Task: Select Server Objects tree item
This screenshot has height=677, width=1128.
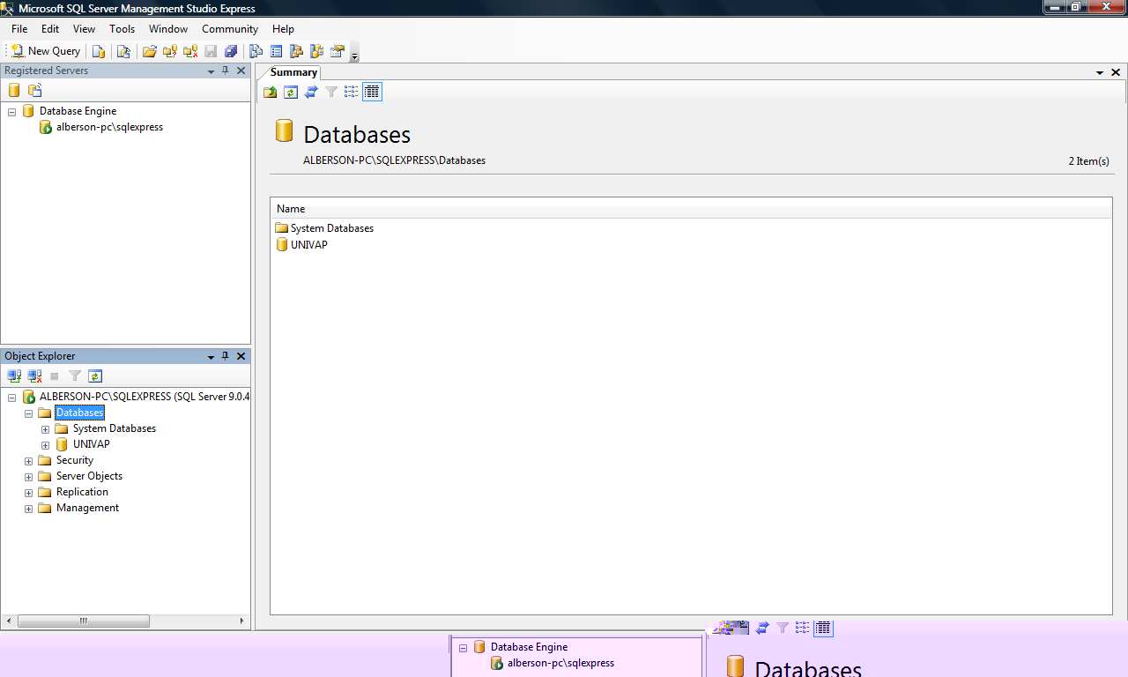Action: pos(89,476)
